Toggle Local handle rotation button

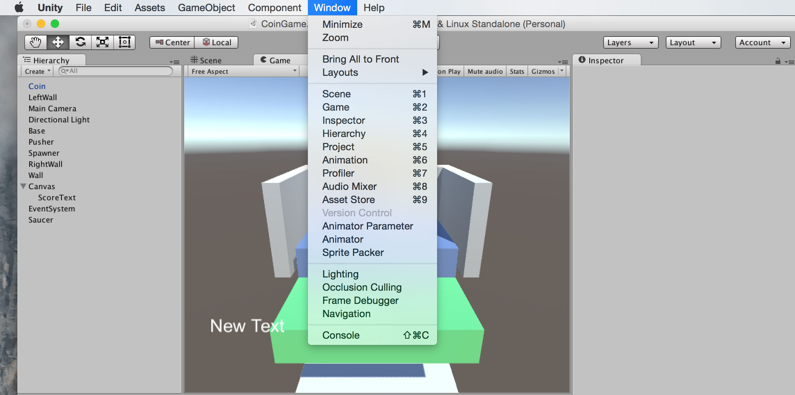[x=216, y=42]
